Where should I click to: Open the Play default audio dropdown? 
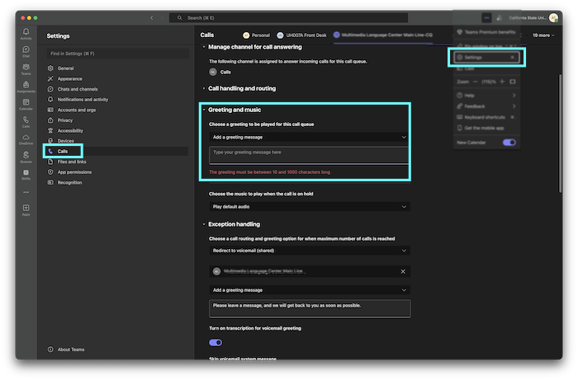(309, 206)
